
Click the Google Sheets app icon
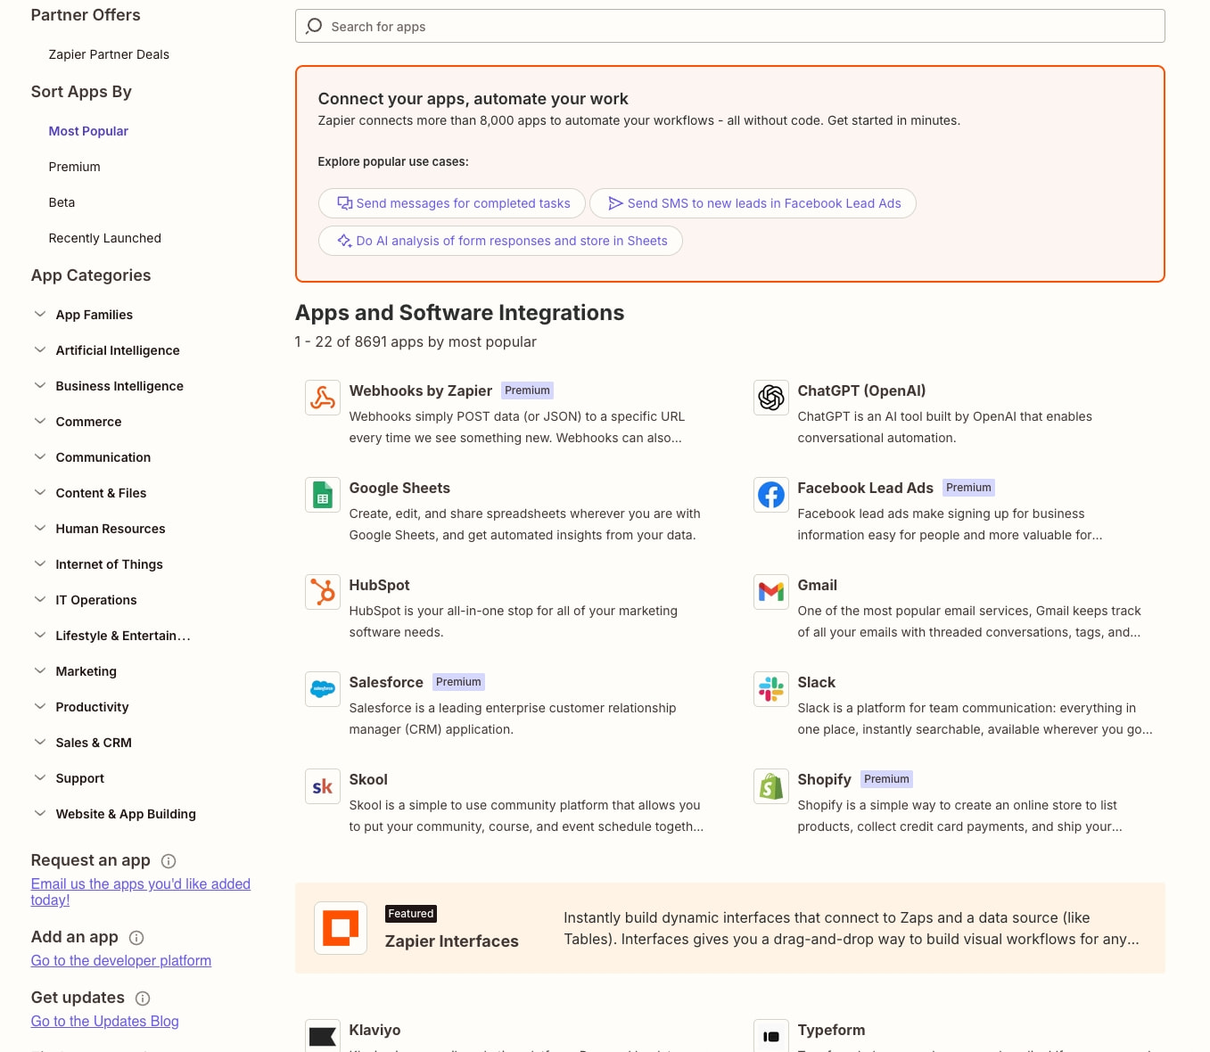[x=323, y=495]
